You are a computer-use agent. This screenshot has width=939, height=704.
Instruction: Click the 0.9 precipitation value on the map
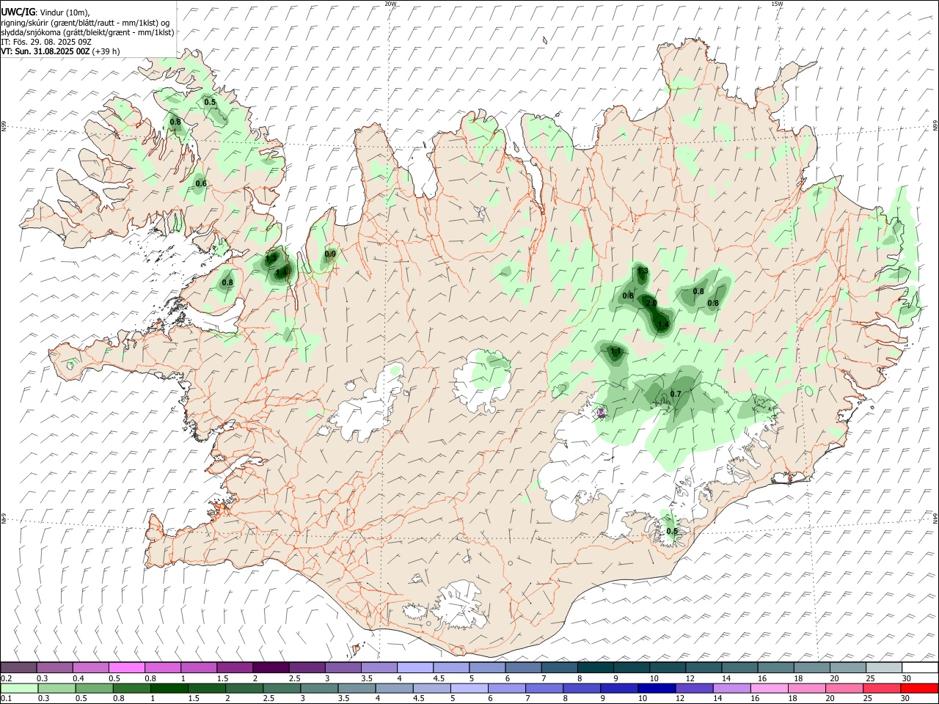[330, 254]
